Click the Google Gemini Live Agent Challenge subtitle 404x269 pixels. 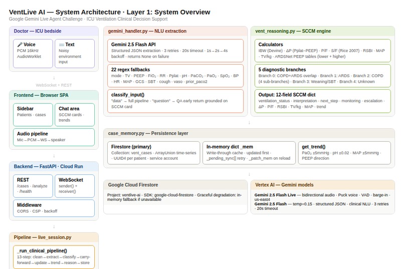tap(88, 19)
